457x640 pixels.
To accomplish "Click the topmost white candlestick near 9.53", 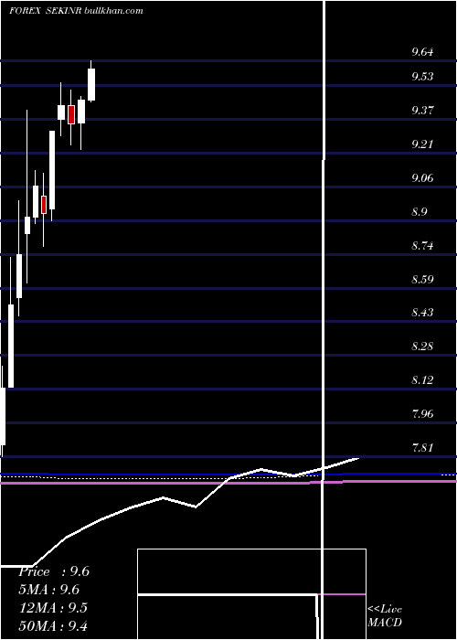I will click(91, 84).
